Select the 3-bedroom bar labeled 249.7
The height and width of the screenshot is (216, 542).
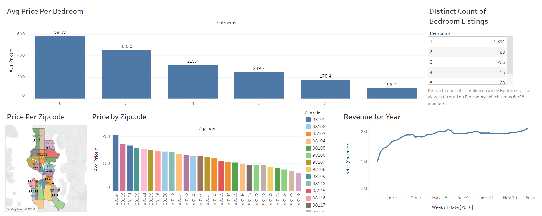tap(259, 85)
